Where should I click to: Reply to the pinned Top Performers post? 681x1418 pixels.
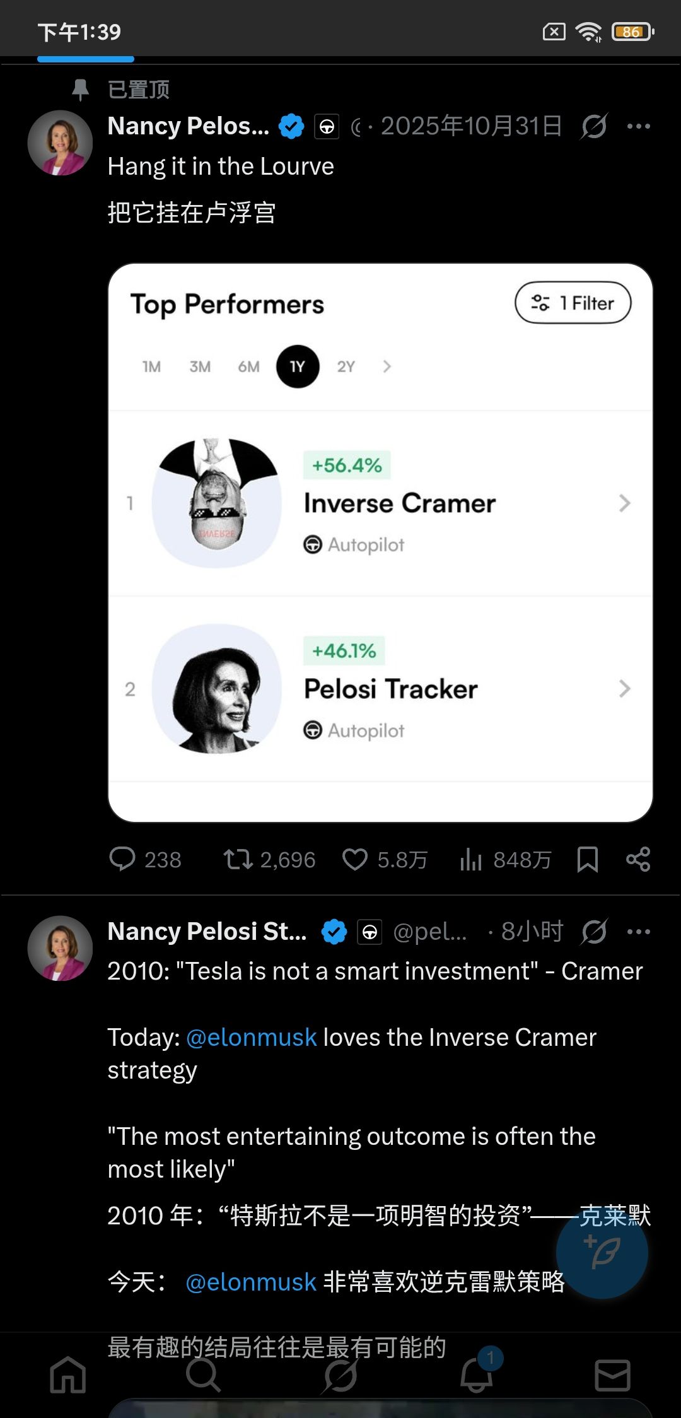pos(122,859)
